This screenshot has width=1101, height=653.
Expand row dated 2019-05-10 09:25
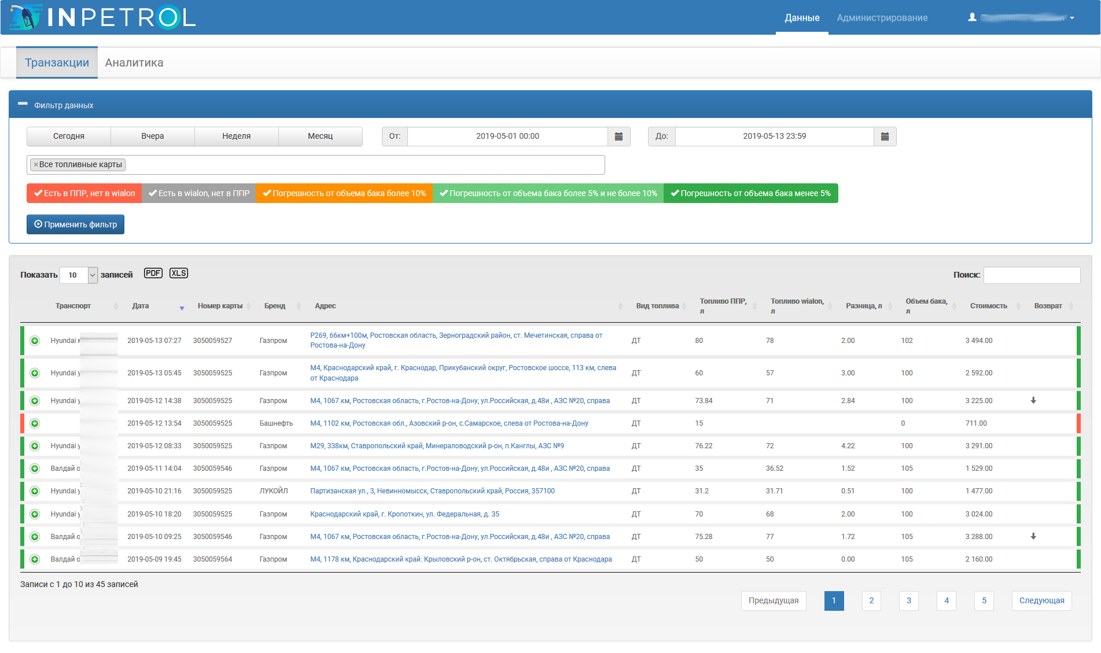[x=35, y=537]
